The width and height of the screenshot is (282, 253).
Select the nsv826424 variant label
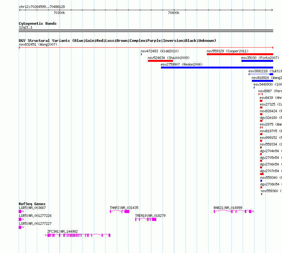click(271, 111)
